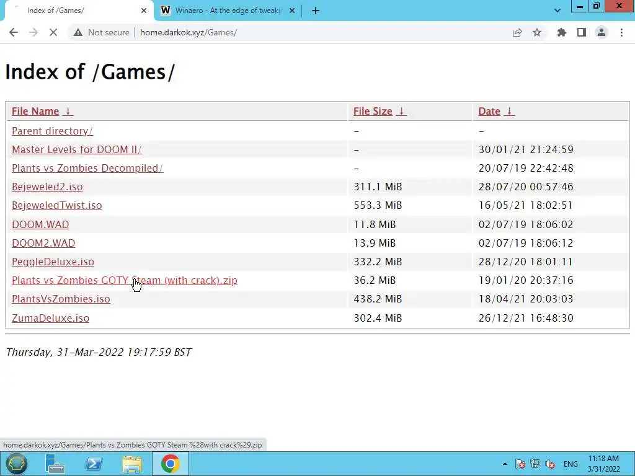The width and height of the screenshot is (635, 476).
Task: Share this page via share icon
Action: tap(517, 32)
